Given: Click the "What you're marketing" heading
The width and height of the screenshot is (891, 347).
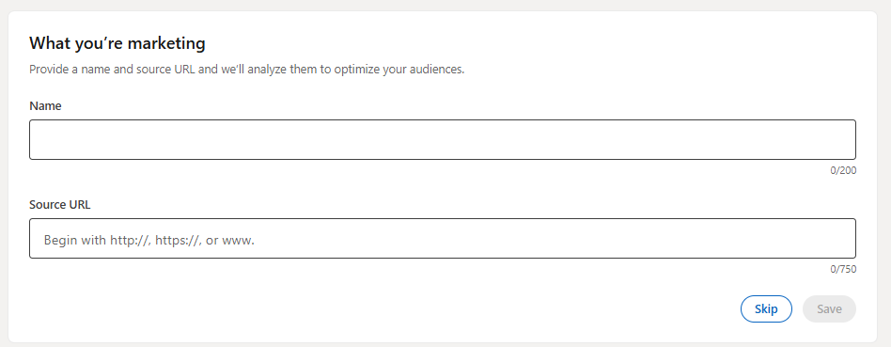Looking at the screenshot, I should [117, 42].
